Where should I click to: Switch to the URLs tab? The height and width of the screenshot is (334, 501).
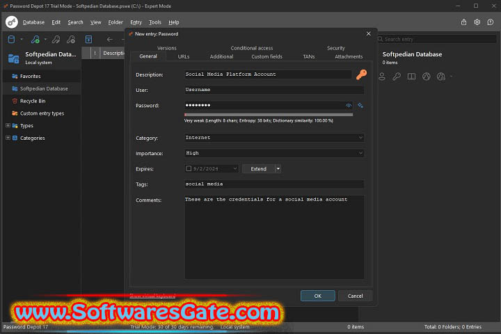(184, 56)
